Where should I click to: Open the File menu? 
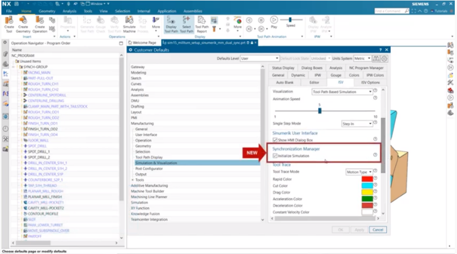9,11
